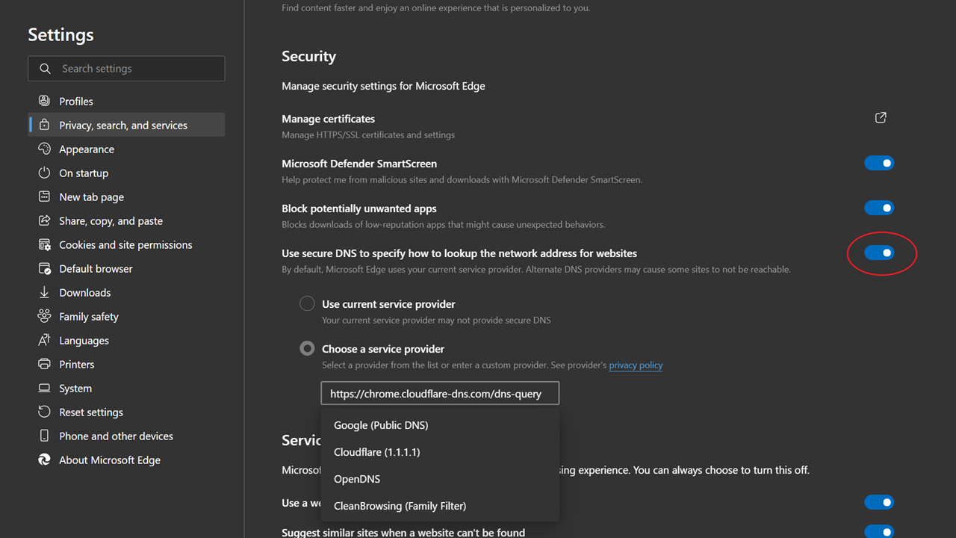Open the provider's privacy policy link

coord(636,365)
